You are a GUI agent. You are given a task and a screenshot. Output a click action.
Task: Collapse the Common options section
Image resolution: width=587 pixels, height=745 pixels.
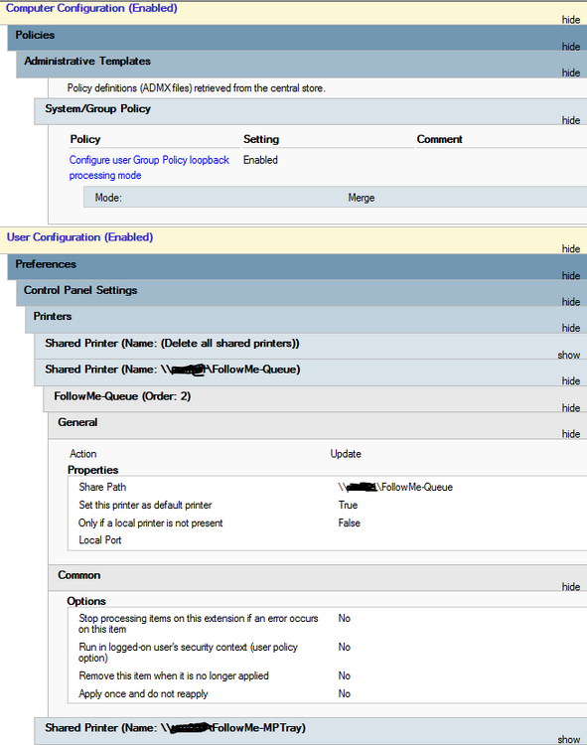pyautogui.click(x=571, y=587)
